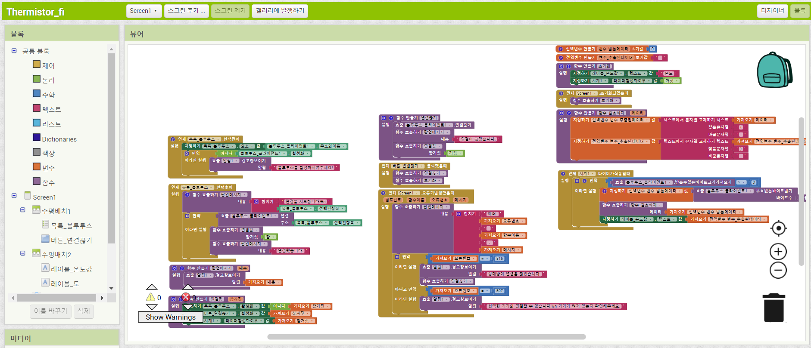
Task: Click mutator gear on 함수_괄호삭제 procedure block
Action: (561, 113)
